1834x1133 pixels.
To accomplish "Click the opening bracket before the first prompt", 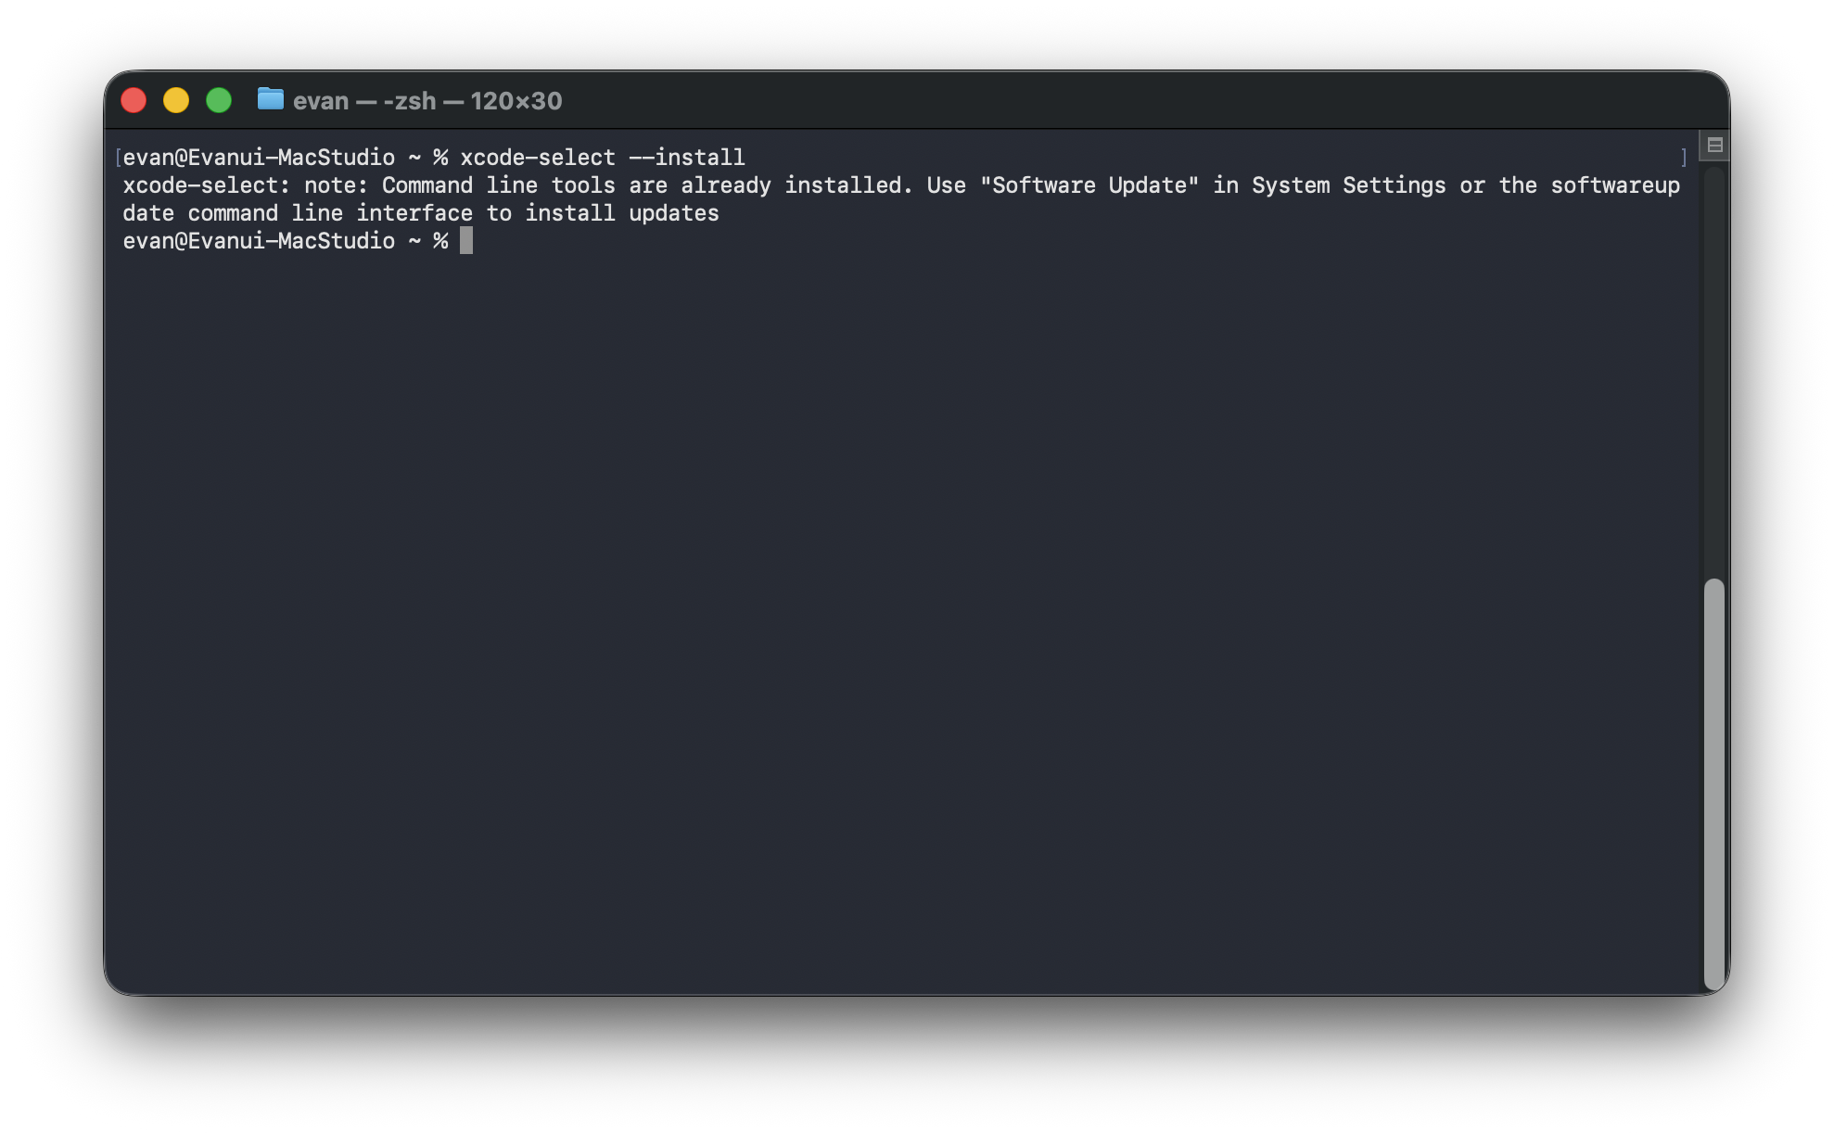I will pos(119,157).
